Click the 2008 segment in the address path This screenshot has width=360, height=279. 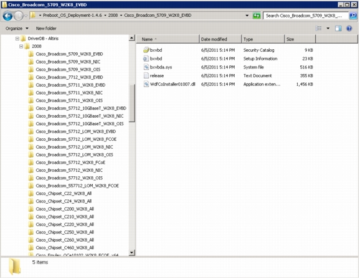(x=113, y=16)
